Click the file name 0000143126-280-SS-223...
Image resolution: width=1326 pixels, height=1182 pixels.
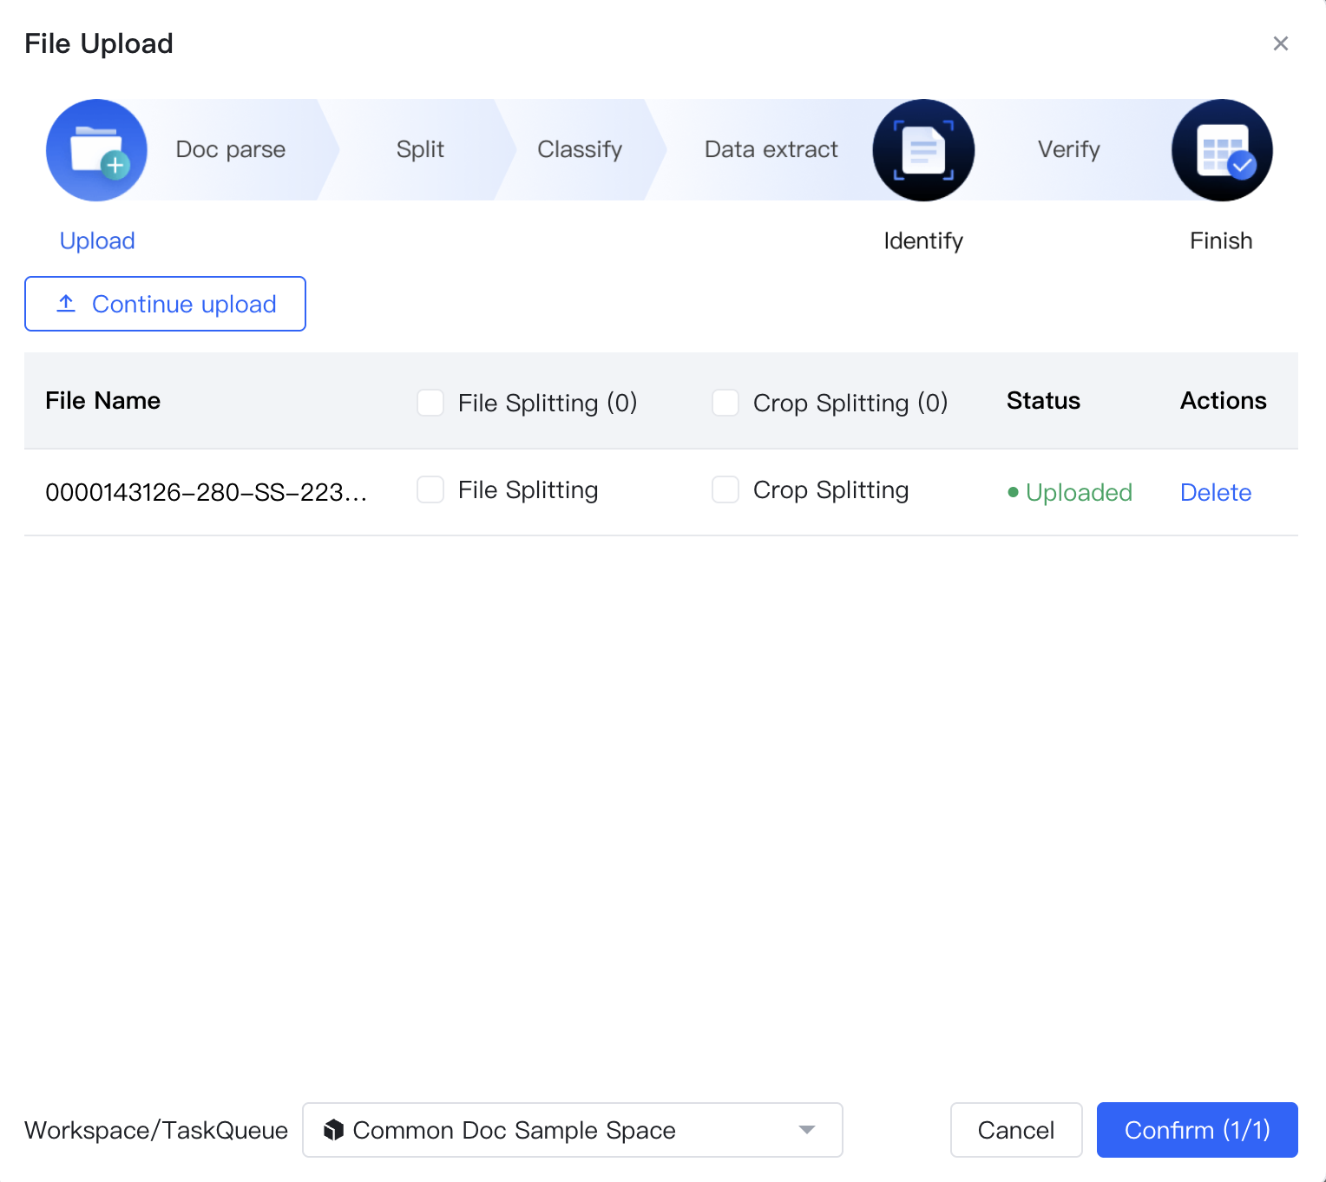point(207,492)
